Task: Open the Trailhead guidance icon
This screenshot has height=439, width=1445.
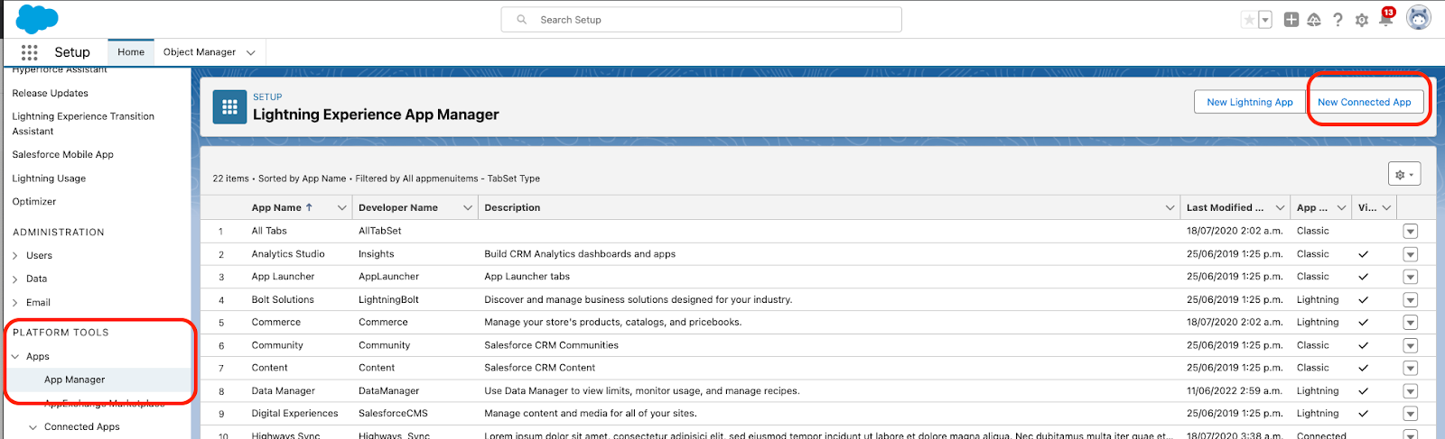Action: coord(1314,20)
